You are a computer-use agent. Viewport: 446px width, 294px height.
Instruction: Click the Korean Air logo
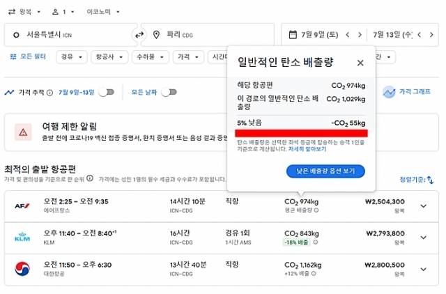(x=22, y=269)
